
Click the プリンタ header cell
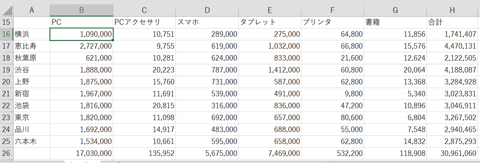333,22
